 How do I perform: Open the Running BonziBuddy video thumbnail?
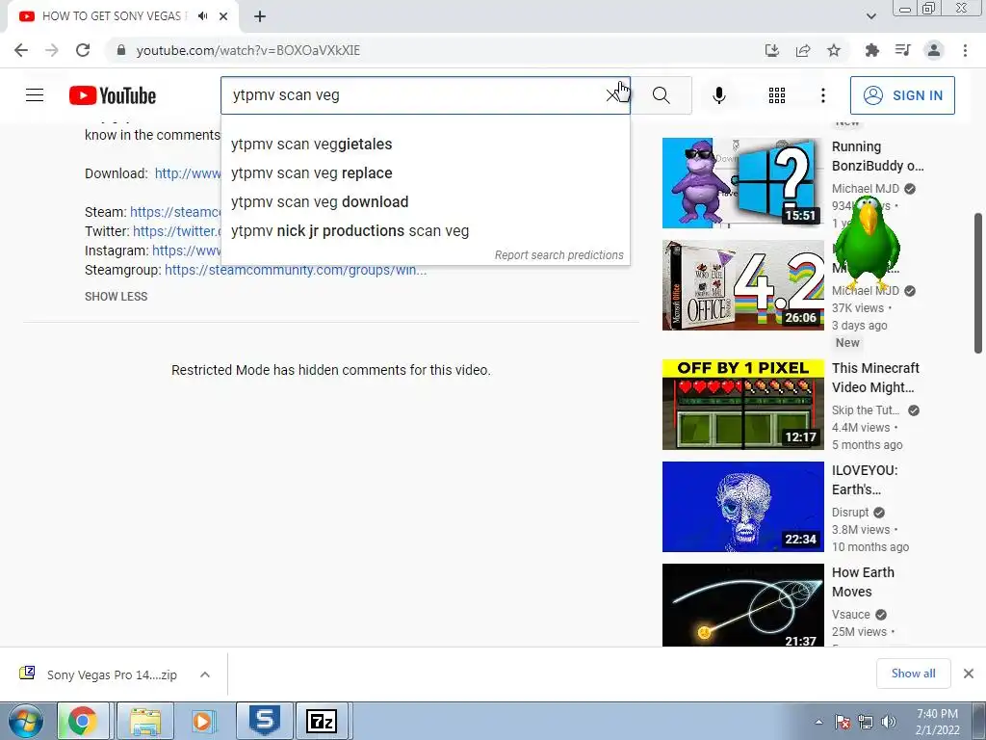click(742, 183)
